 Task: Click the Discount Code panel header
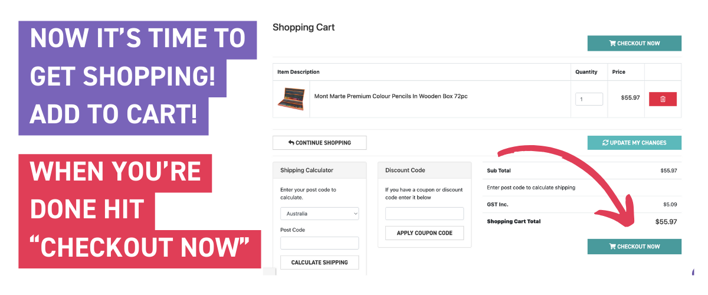click(424, 170)
